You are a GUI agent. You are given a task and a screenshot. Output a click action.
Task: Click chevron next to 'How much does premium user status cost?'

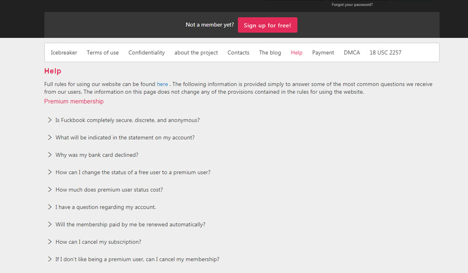pos(50,190)
